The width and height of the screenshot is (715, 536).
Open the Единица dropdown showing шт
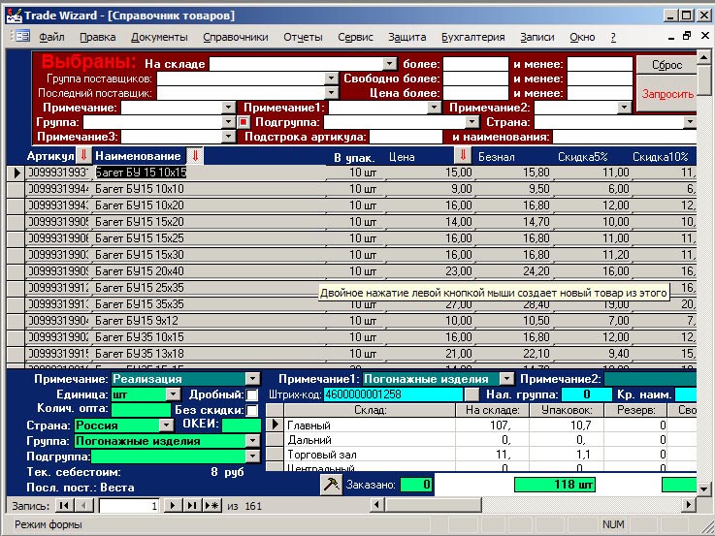173,394
